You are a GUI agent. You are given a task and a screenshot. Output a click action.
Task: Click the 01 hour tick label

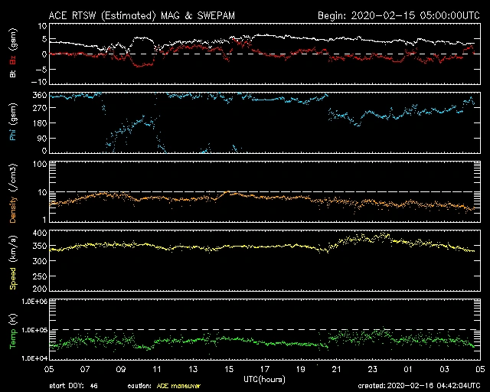pos(408,369)
